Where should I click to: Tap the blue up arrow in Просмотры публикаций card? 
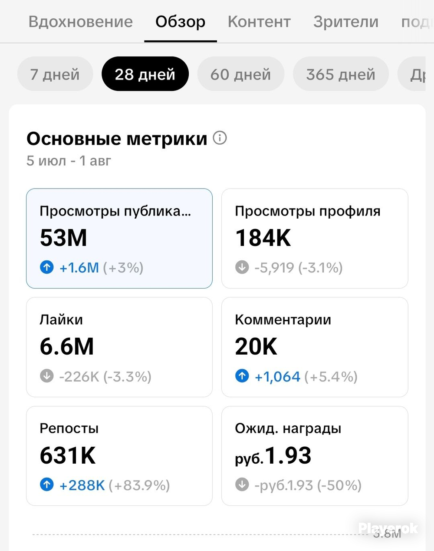pos(47,267)
